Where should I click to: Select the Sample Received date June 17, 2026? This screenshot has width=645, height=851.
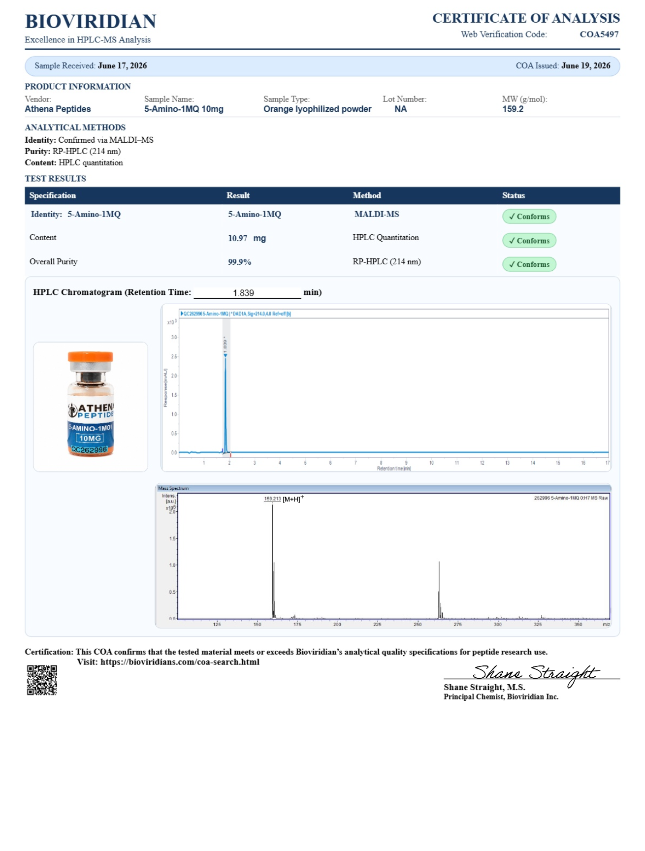122,66
